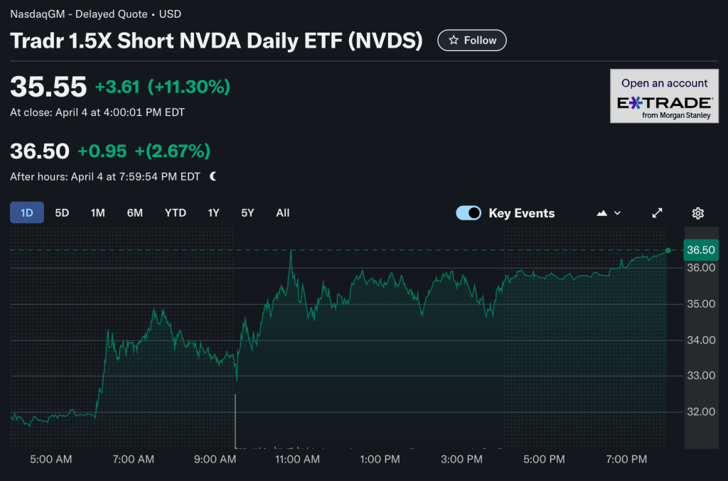Toggle the Key Events switch
Screen dimensions: 728x481
[469, 213]
